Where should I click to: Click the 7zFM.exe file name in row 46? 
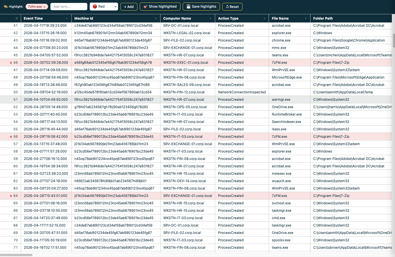[279, 63]
